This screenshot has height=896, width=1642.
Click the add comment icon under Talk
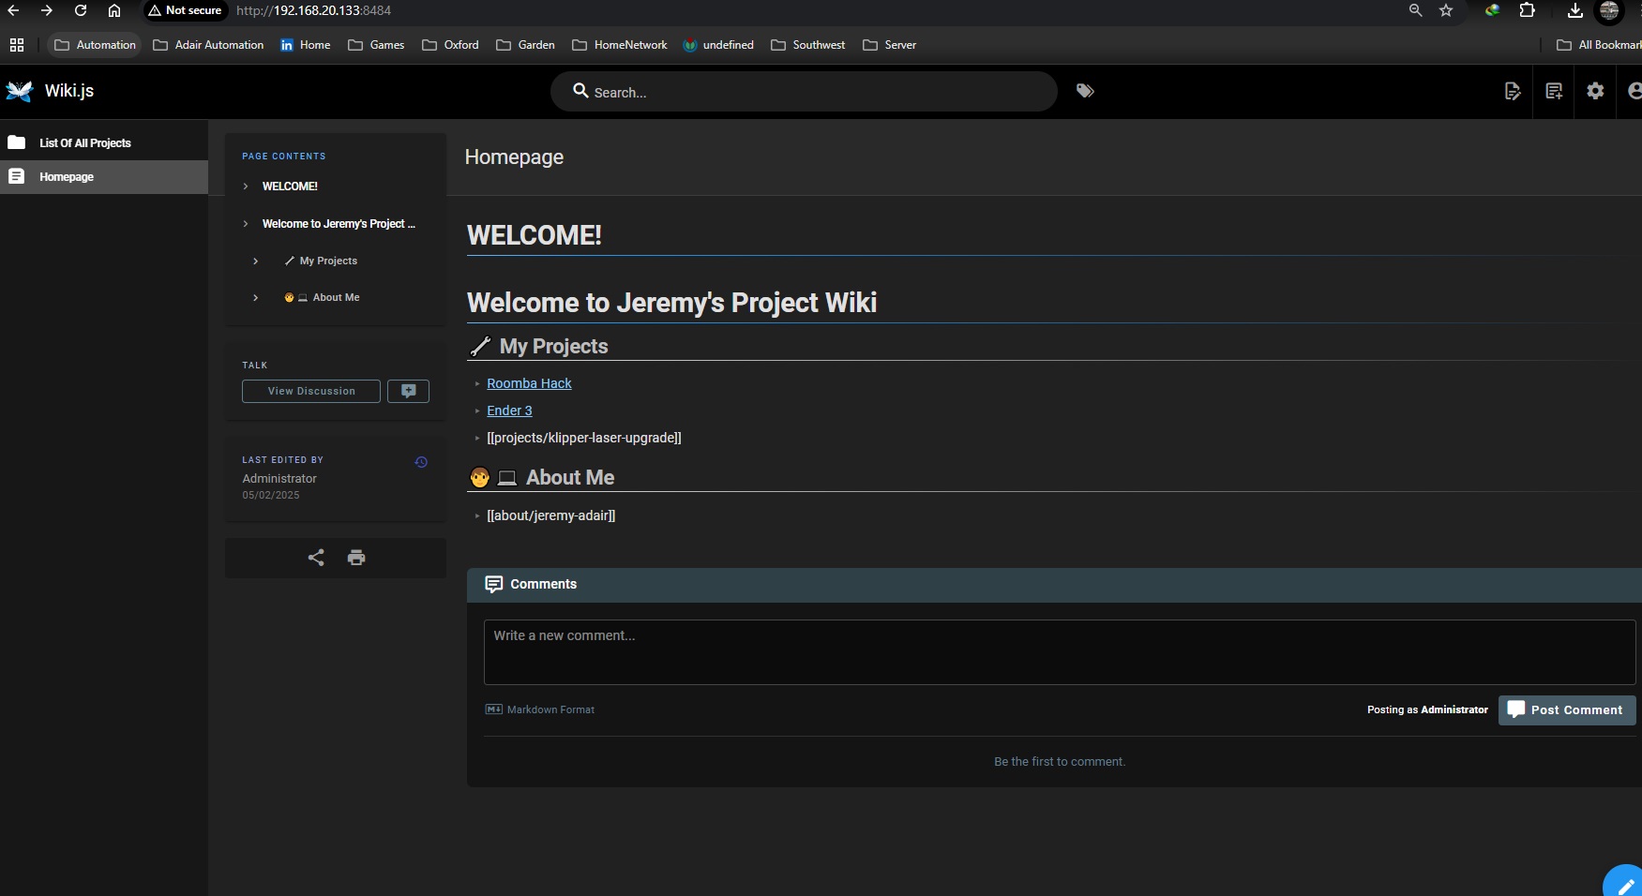pyautogui.click(x=408, y=391)
